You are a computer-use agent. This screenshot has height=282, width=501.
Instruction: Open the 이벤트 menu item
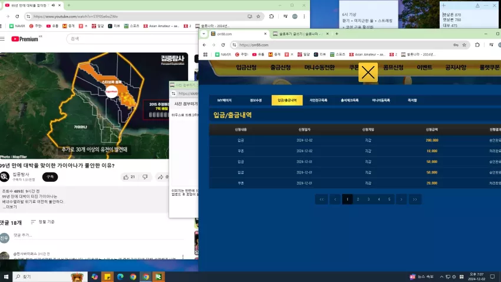[x=424, y=67]
